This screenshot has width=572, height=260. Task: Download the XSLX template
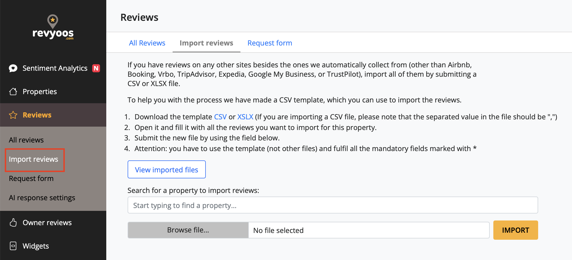(x=245, y=117)
